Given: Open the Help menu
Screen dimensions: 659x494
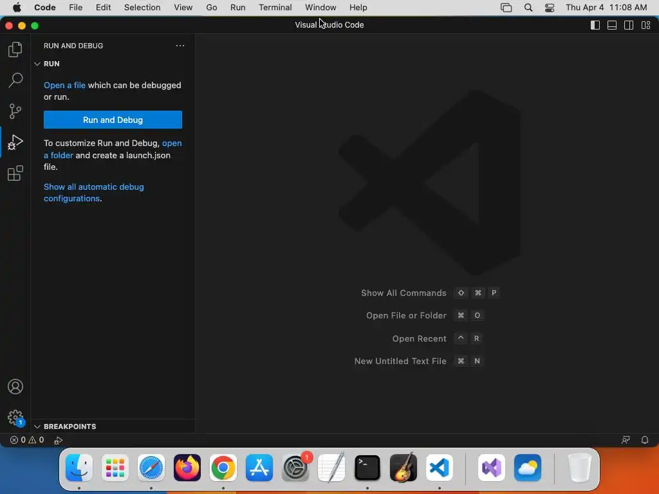Looking at the screenshot, I should click(358, 8).
